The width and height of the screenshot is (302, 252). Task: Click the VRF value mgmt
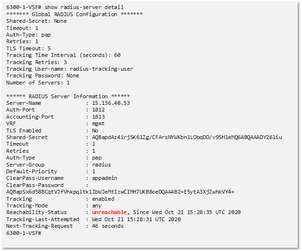(98, 124)
